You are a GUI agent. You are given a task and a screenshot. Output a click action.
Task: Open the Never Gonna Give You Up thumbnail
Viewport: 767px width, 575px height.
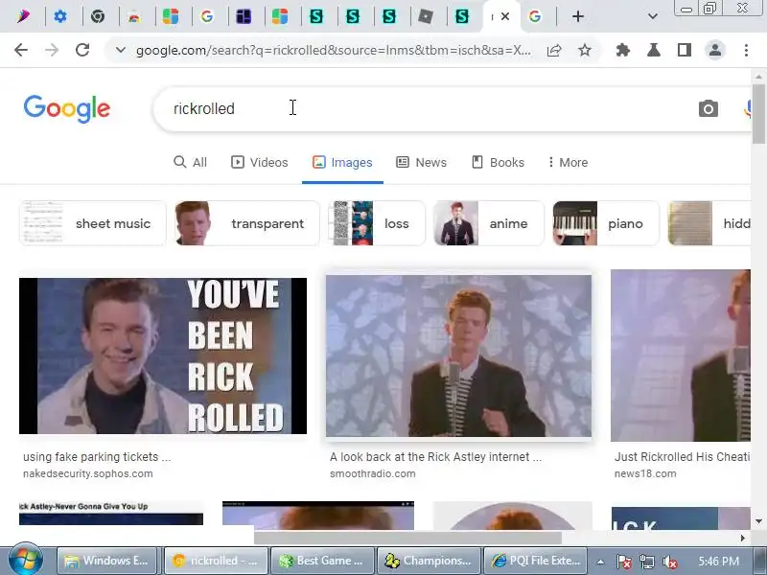(x=111, y=514)
